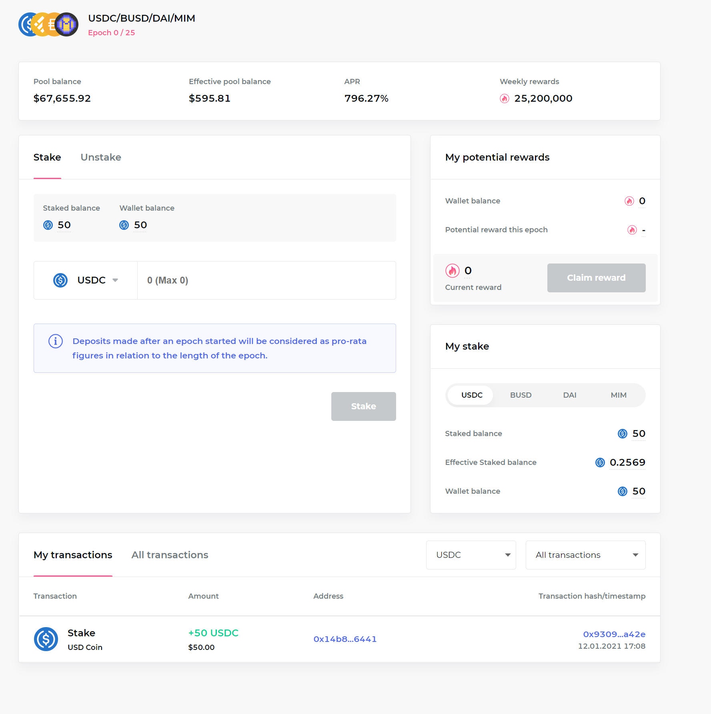Click the USDC icon in token selector
This screenshot has height=714, width=711.
pos(60,280)
